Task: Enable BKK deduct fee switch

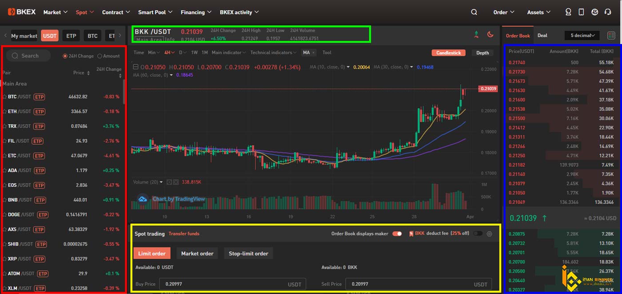Action: (x=478, y=234)
